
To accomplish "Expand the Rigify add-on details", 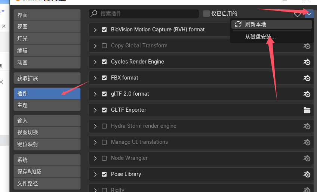I will coord(95,190).
